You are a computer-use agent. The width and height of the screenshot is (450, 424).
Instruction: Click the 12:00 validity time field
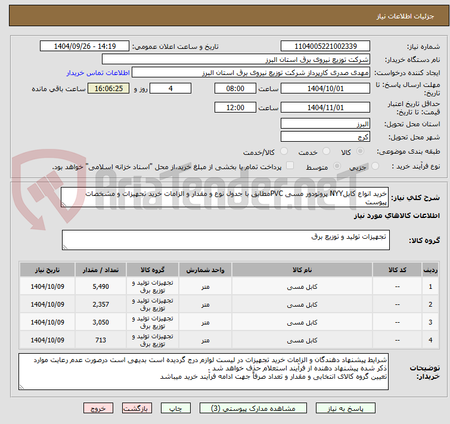(x=235, y=107)
